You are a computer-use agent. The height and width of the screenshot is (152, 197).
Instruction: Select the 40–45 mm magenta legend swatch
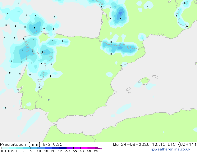tap(84, 148)
